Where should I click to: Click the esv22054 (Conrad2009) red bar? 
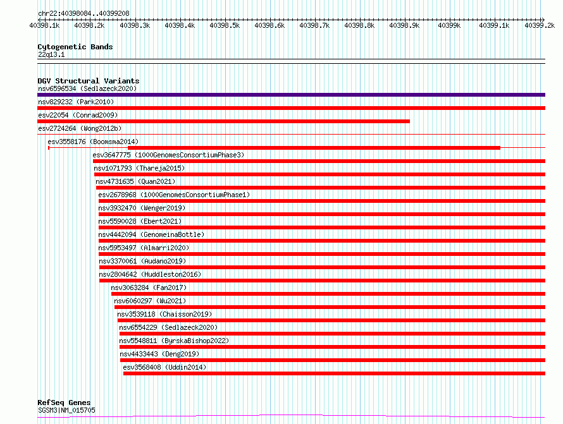tap(223, 121)
